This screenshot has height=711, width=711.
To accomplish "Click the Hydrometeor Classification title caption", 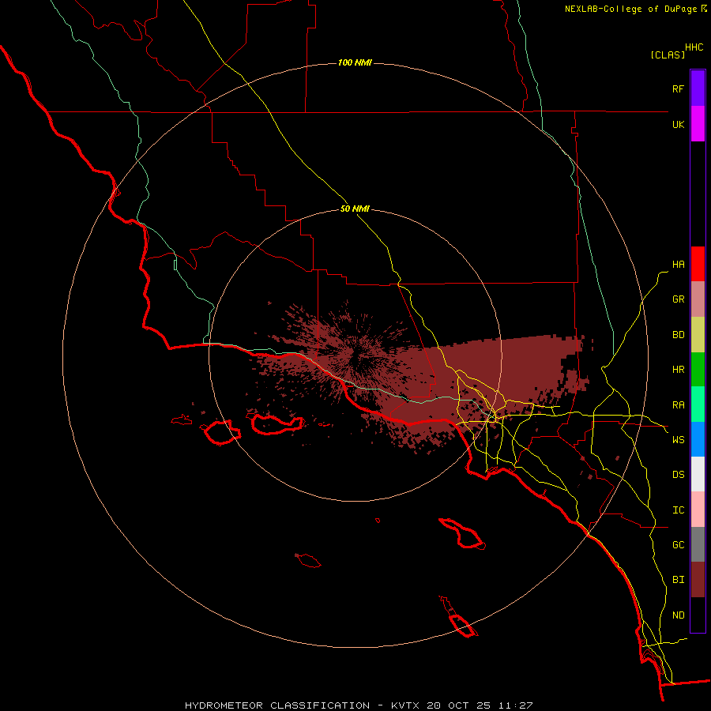I will 359,705.
